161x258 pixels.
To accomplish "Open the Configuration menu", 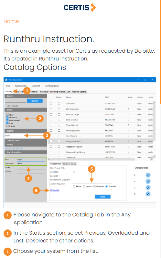I will [52, 86].
